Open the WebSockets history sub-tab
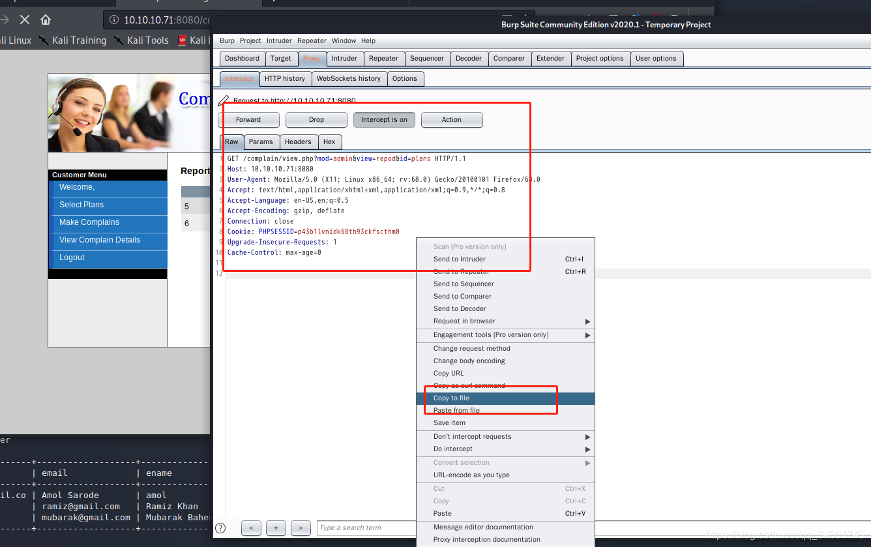The image size is (871, 547). (x=349, y=79)
